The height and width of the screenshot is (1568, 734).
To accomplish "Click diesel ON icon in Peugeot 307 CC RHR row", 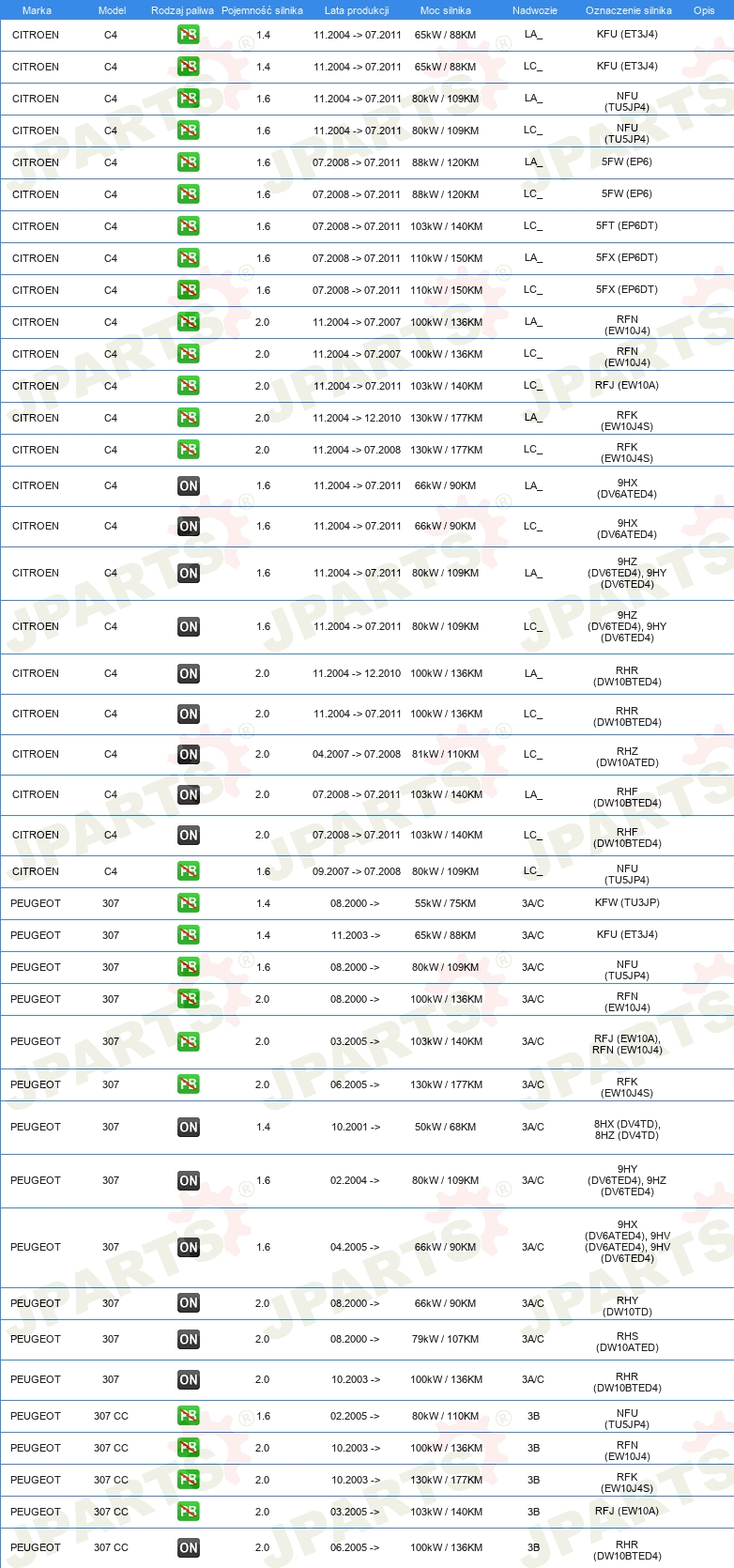I will click(x=189, y=1548).
